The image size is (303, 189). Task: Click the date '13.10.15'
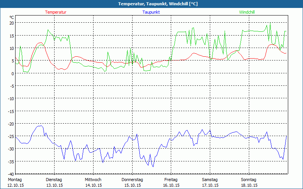click(x=55, y=185)
